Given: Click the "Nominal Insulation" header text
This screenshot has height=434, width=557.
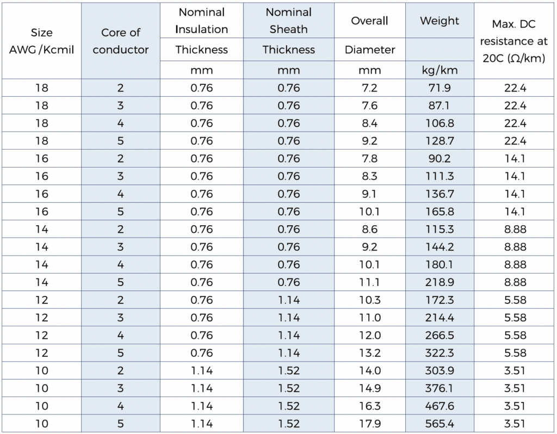Looking at the screenshot, I should [202, 21].
